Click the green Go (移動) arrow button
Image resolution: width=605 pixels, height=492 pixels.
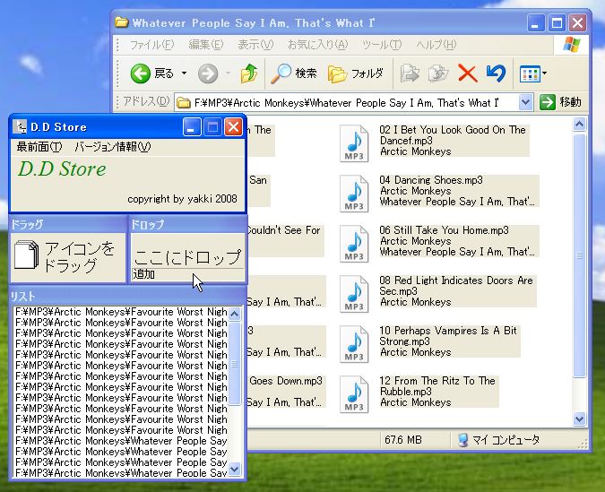[547, 102]
